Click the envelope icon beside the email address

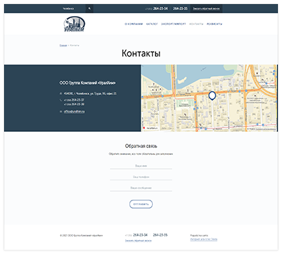(x=61, y=112)
